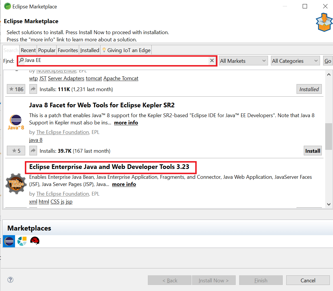
Task: Click the tomcat tag link
Action: coord(94,78)
